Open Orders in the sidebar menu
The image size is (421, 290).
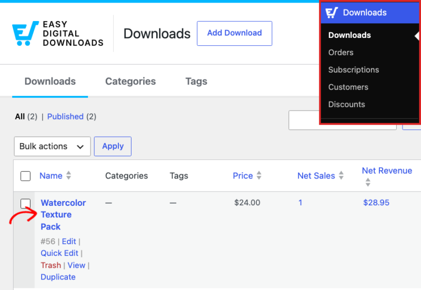(340, 52)
